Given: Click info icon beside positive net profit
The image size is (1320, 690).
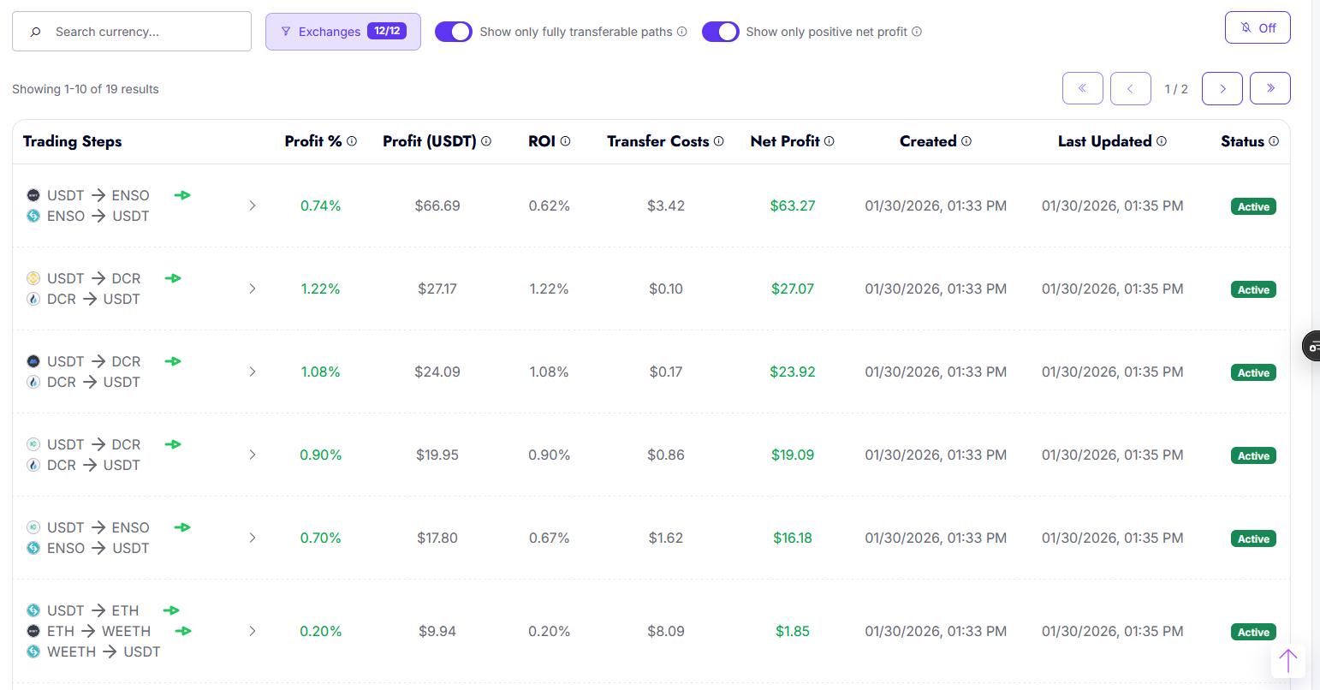Looking at the screenshot, I should coord(917,32).
